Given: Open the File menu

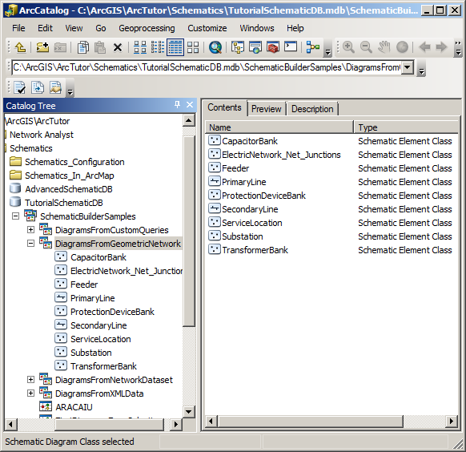Looking at the screenshot, I should click(x=18, y=28).
